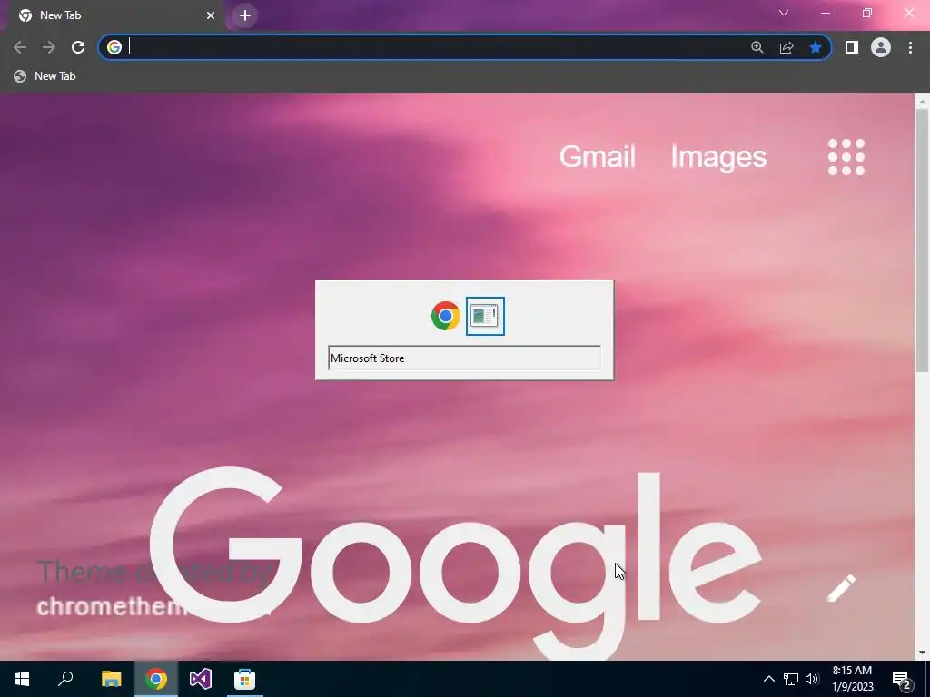Viewport: 930px width, 697px height.
Task: Click the Chrome taskbar icon
Action: tap(156, 679)
